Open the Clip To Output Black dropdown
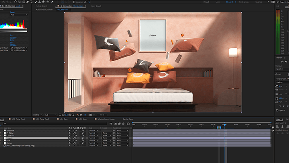Viewport: 289px width, 163px height. tap(19, 47)
